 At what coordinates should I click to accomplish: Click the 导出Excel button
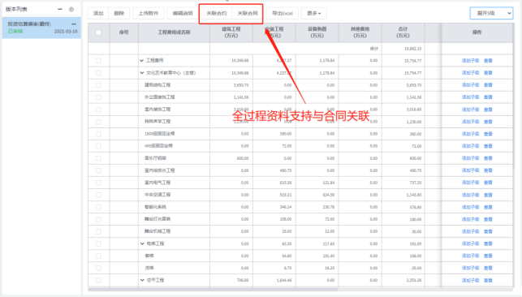click(x=283, y=13)
